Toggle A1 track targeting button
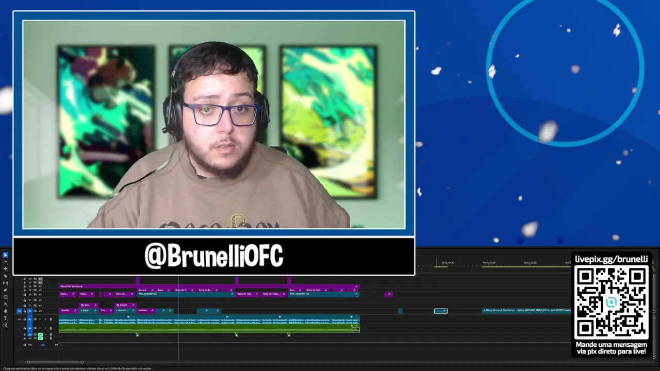Viewport: 660px width, 371px height. [30, 319]
